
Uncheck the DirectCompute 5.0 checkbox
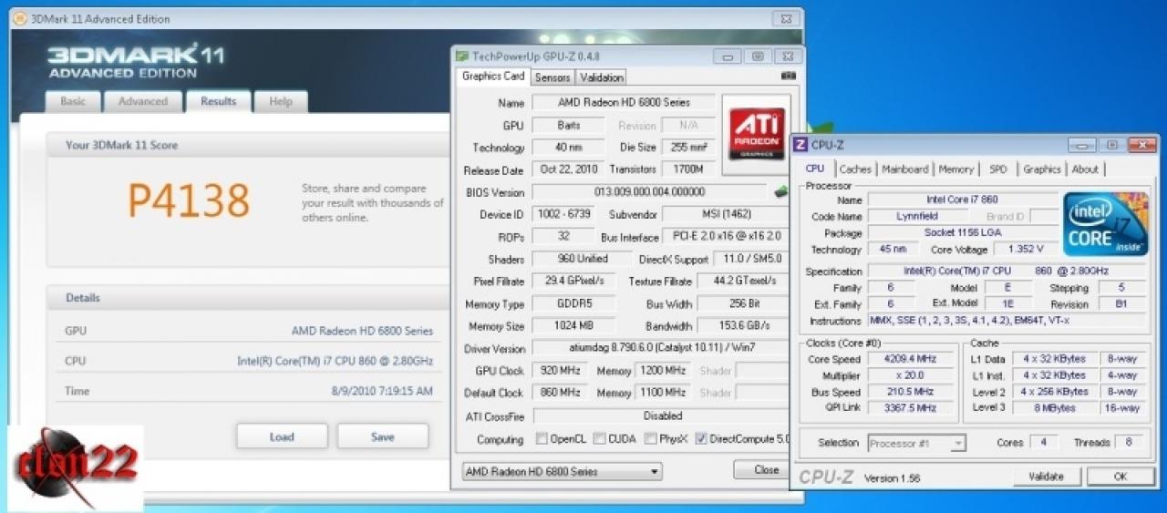[x=700, y=438]
